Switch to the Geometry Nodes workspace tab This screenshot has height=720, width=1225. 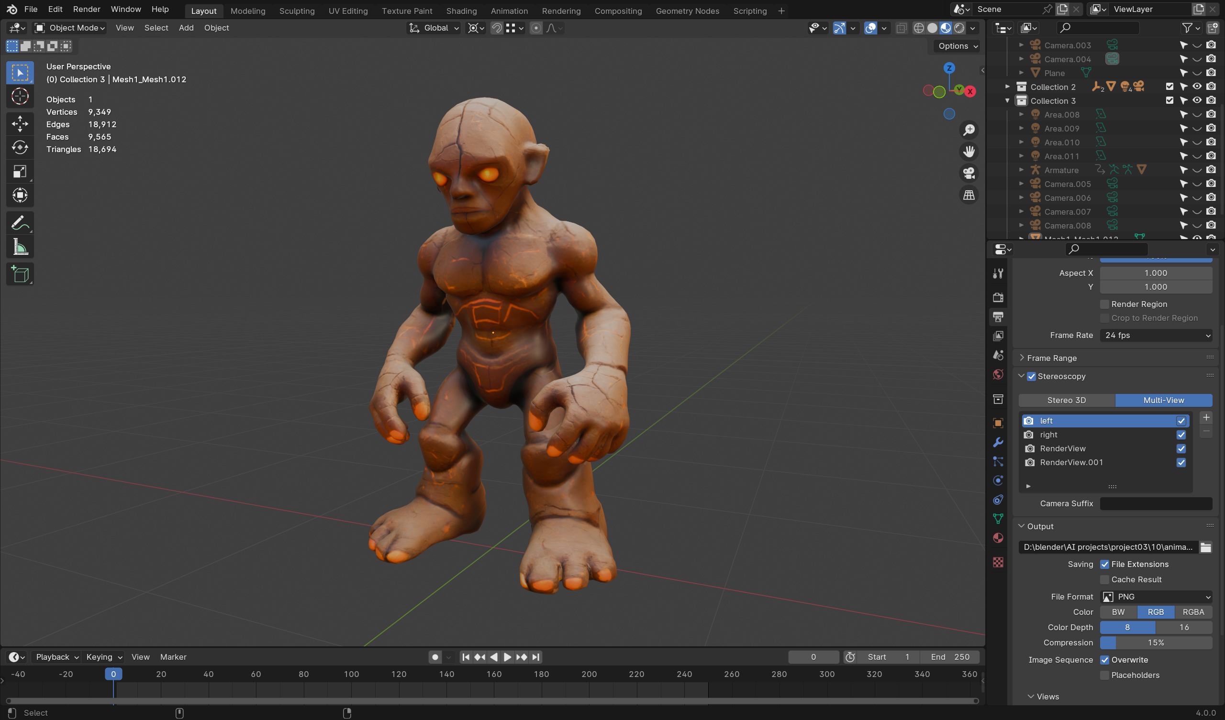pos(687,11)
